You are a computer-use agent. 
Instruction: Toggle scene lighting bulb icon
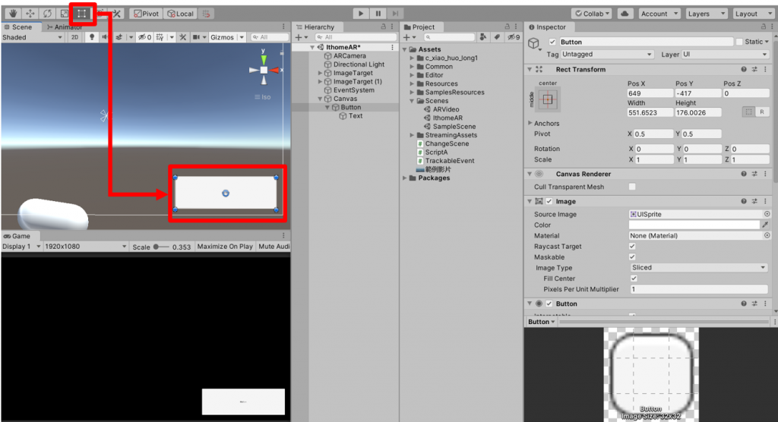92,37
